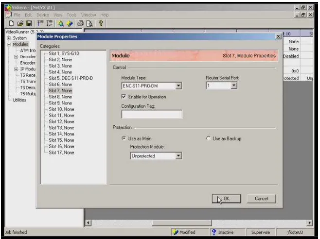The height and width of the screenshot is (239, 320).
Task: Open the File menu
Action: (x=17, y=15)
